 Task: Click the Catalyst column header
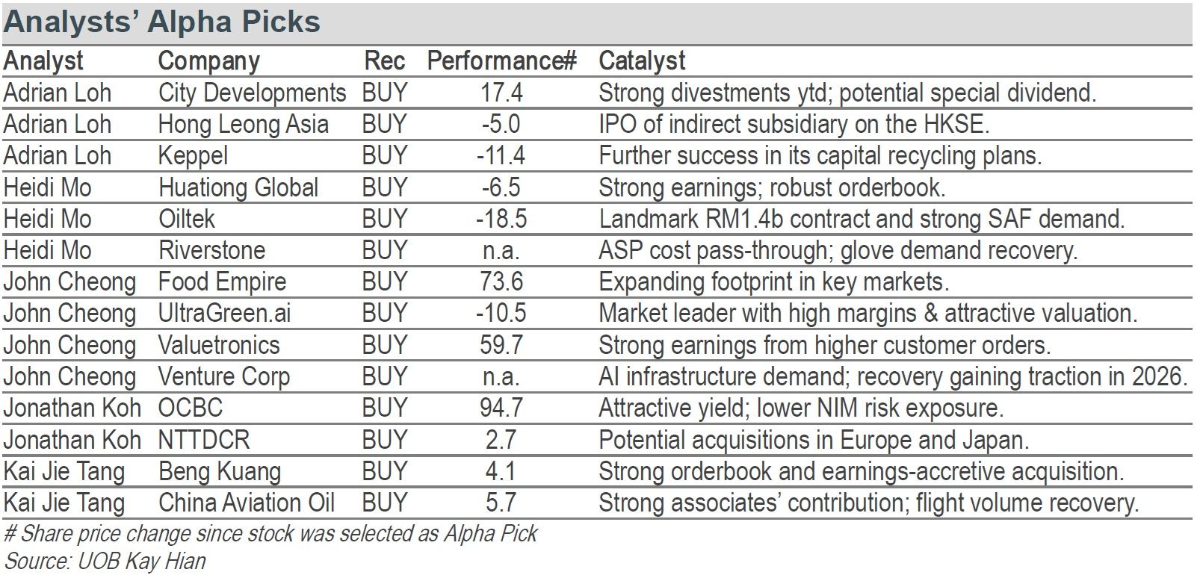point(642,61)
